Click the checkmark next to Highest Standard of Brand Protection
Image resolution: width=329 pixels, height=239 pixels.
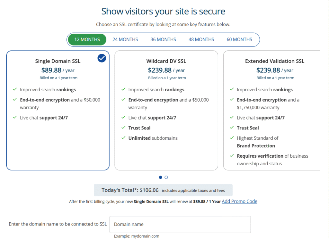[x=232, y=138]
